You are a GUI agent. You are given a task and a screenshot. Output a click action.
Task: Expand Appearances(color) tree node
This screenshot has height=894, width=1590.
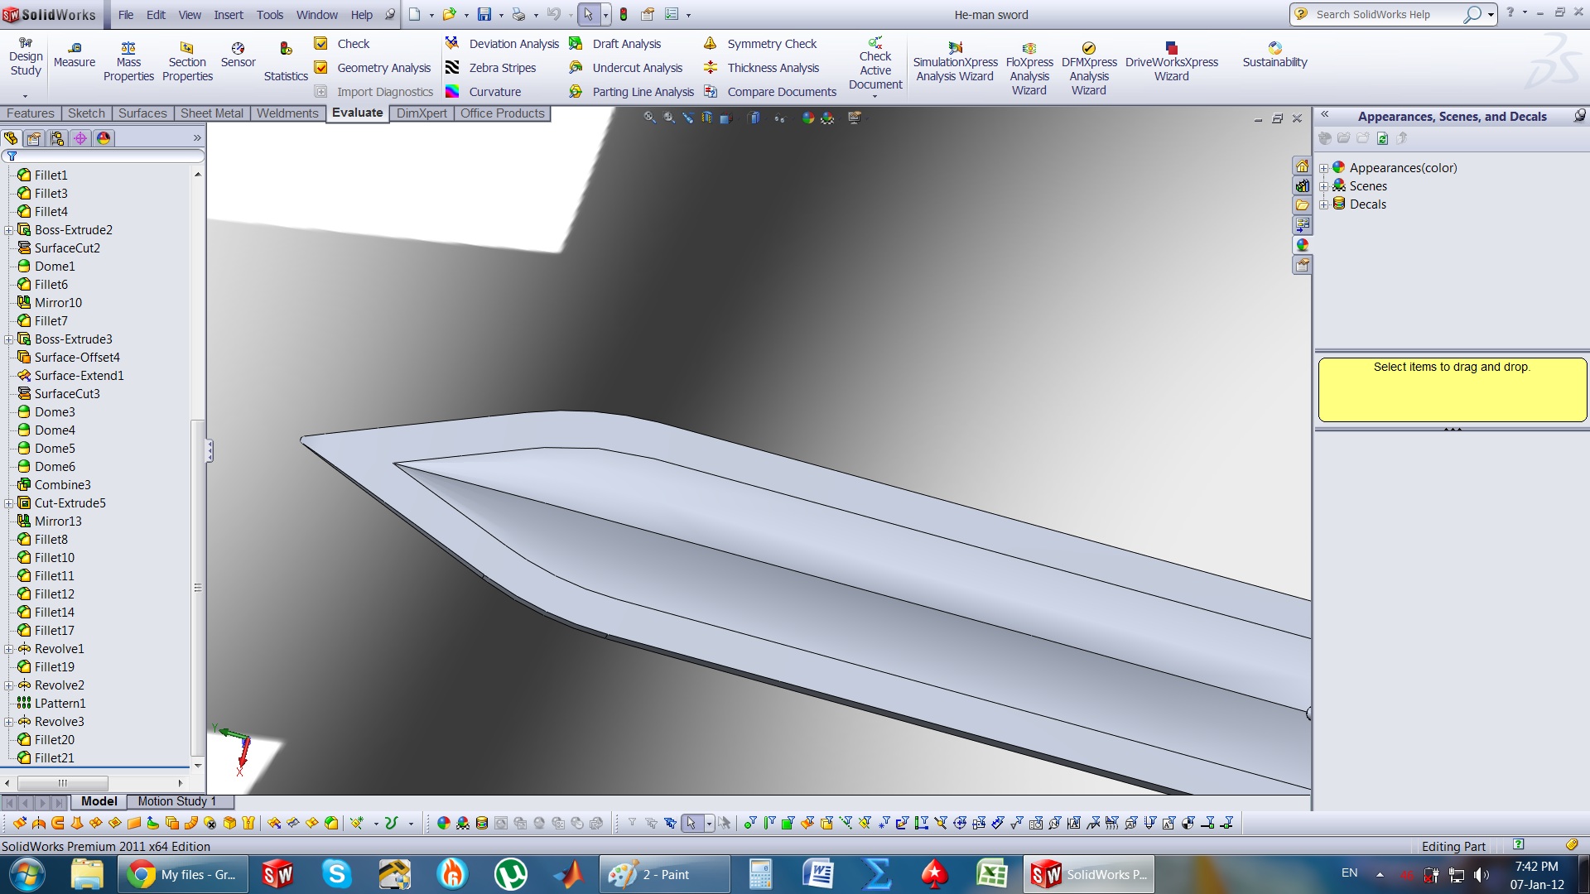click(1323, 168)
